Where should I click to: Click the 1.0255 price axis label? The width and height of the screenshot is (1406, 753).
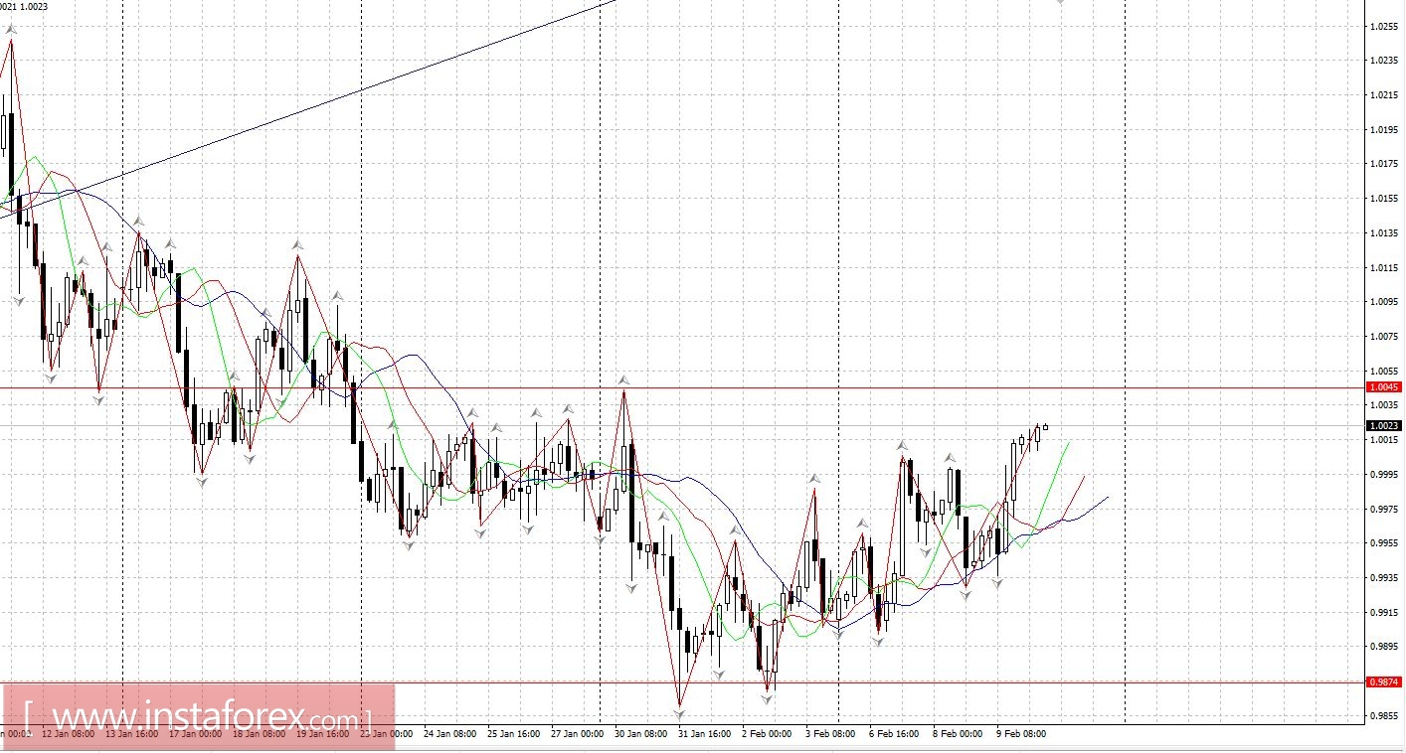tap(1383, 26)
